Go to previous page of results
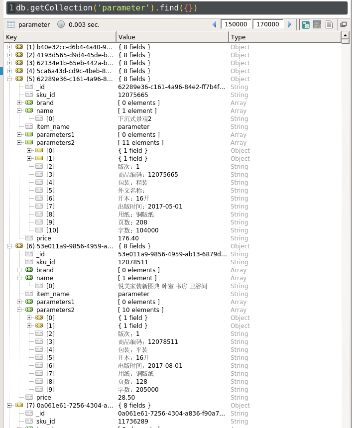This screenshot has height=428, width=352. coord(215,24)
